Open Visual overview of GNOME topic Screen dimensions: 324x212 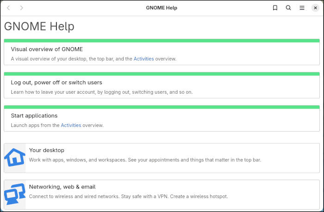point(47,49)
